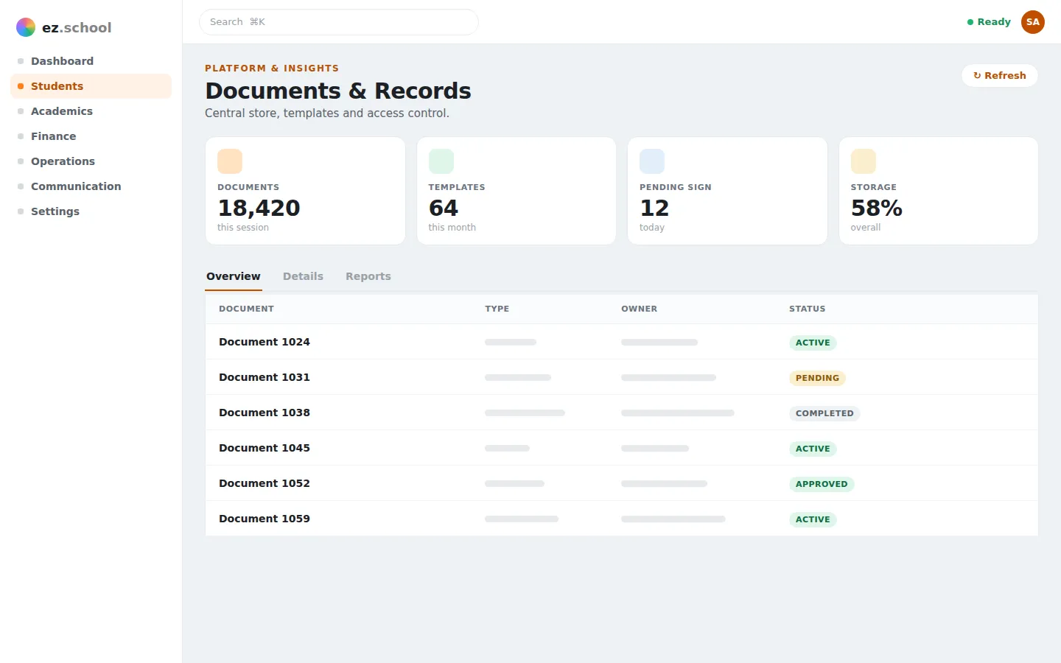Switch to the Reports tab

click(368, 276)
